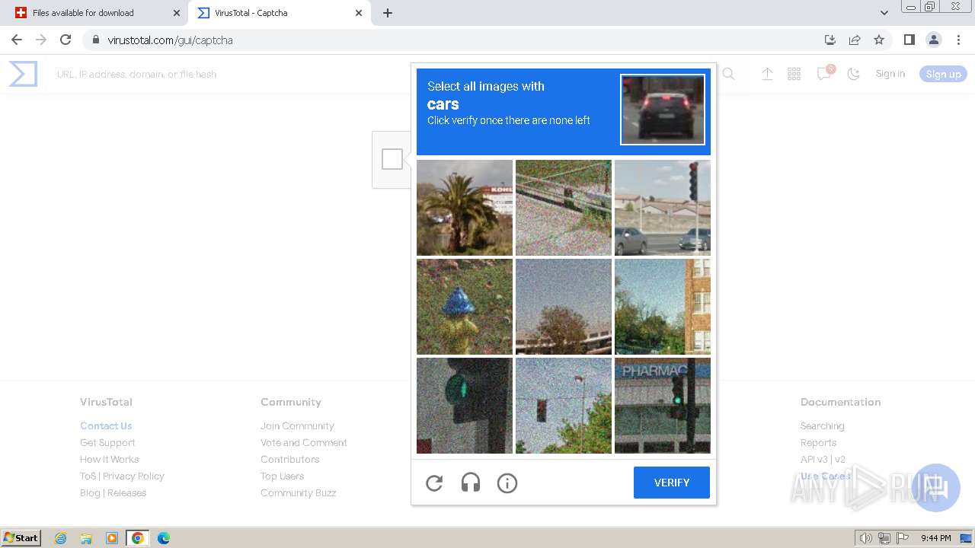
Task: Click the install app icon in address bar
Action: tap(830, 40)
